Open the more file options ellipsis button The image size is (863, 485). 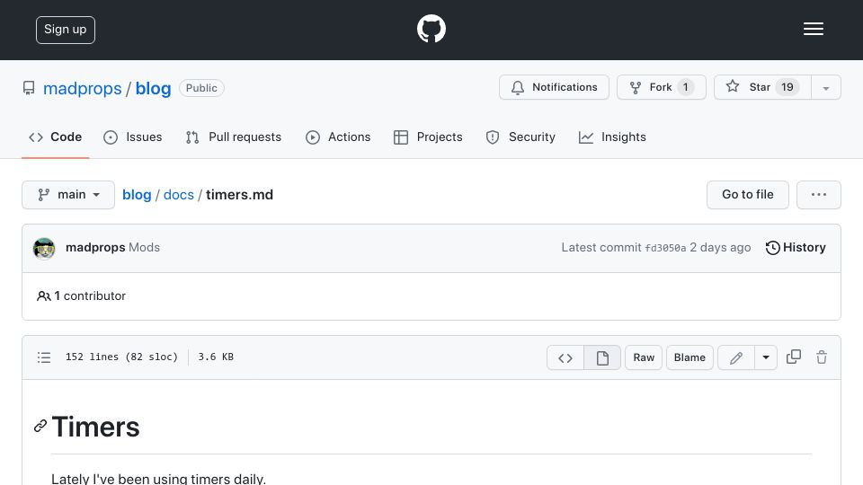818,195
